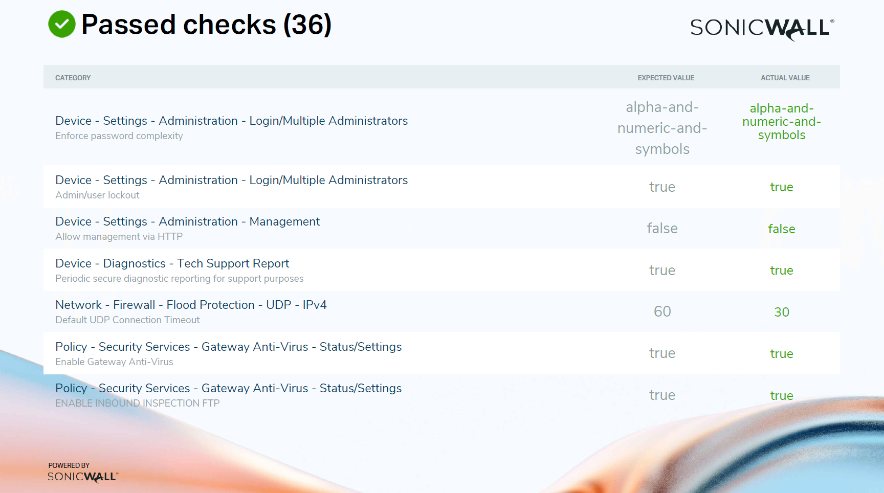
Task: Click the CATEGORY column header
Action: 73,78
